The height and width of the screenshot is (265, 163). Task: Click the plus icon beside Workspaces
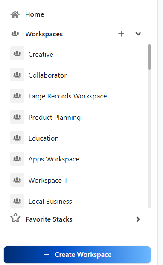coord(121,34)
